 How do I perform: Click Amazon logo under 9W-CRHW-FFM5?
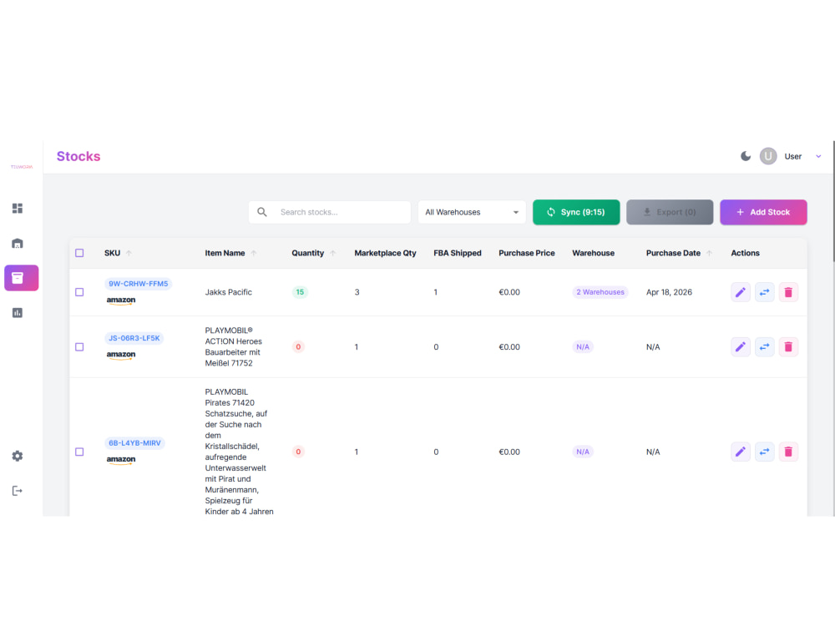121,300
